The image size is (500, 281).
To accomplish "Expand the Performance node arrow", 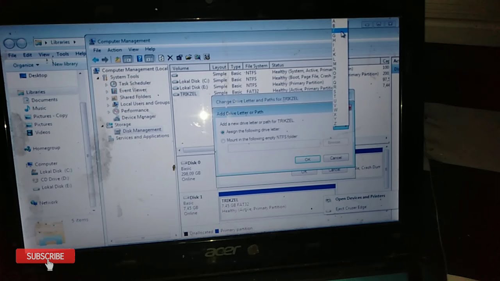I will point(108,112).
